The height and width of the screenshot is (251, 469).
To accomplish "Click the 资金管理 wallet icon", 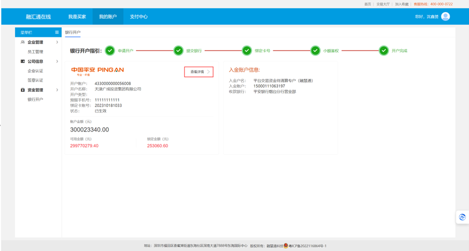I will 23,90.
